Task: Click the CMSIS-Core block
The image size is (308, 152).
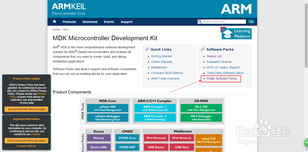Action: [127, 138]
